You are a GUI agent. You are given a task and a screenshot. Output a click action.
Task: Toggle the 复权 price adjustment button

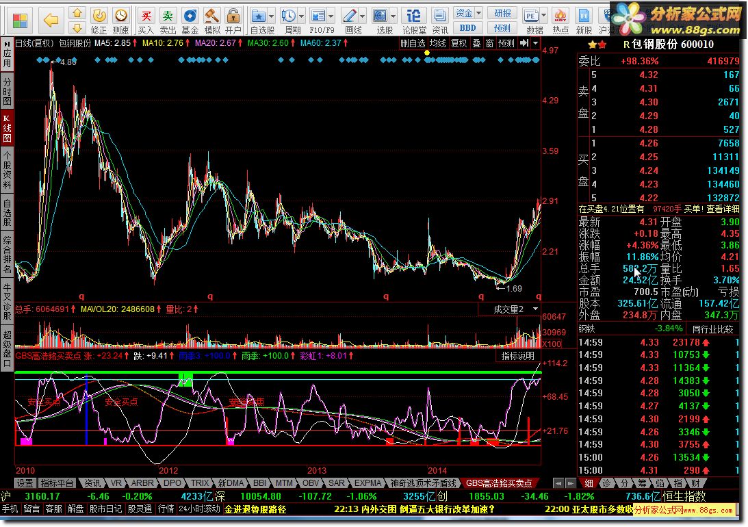coord(459,43)
